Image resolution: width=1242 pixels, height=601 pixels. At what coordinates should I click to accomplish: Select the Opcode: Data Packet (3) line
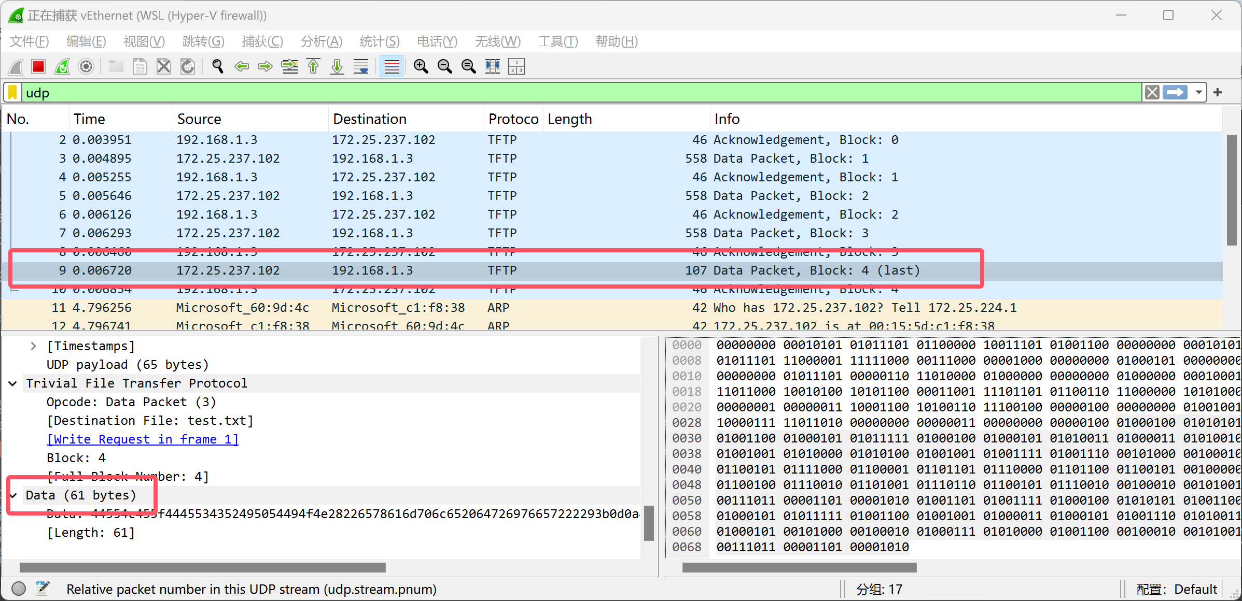pos(131,402)
